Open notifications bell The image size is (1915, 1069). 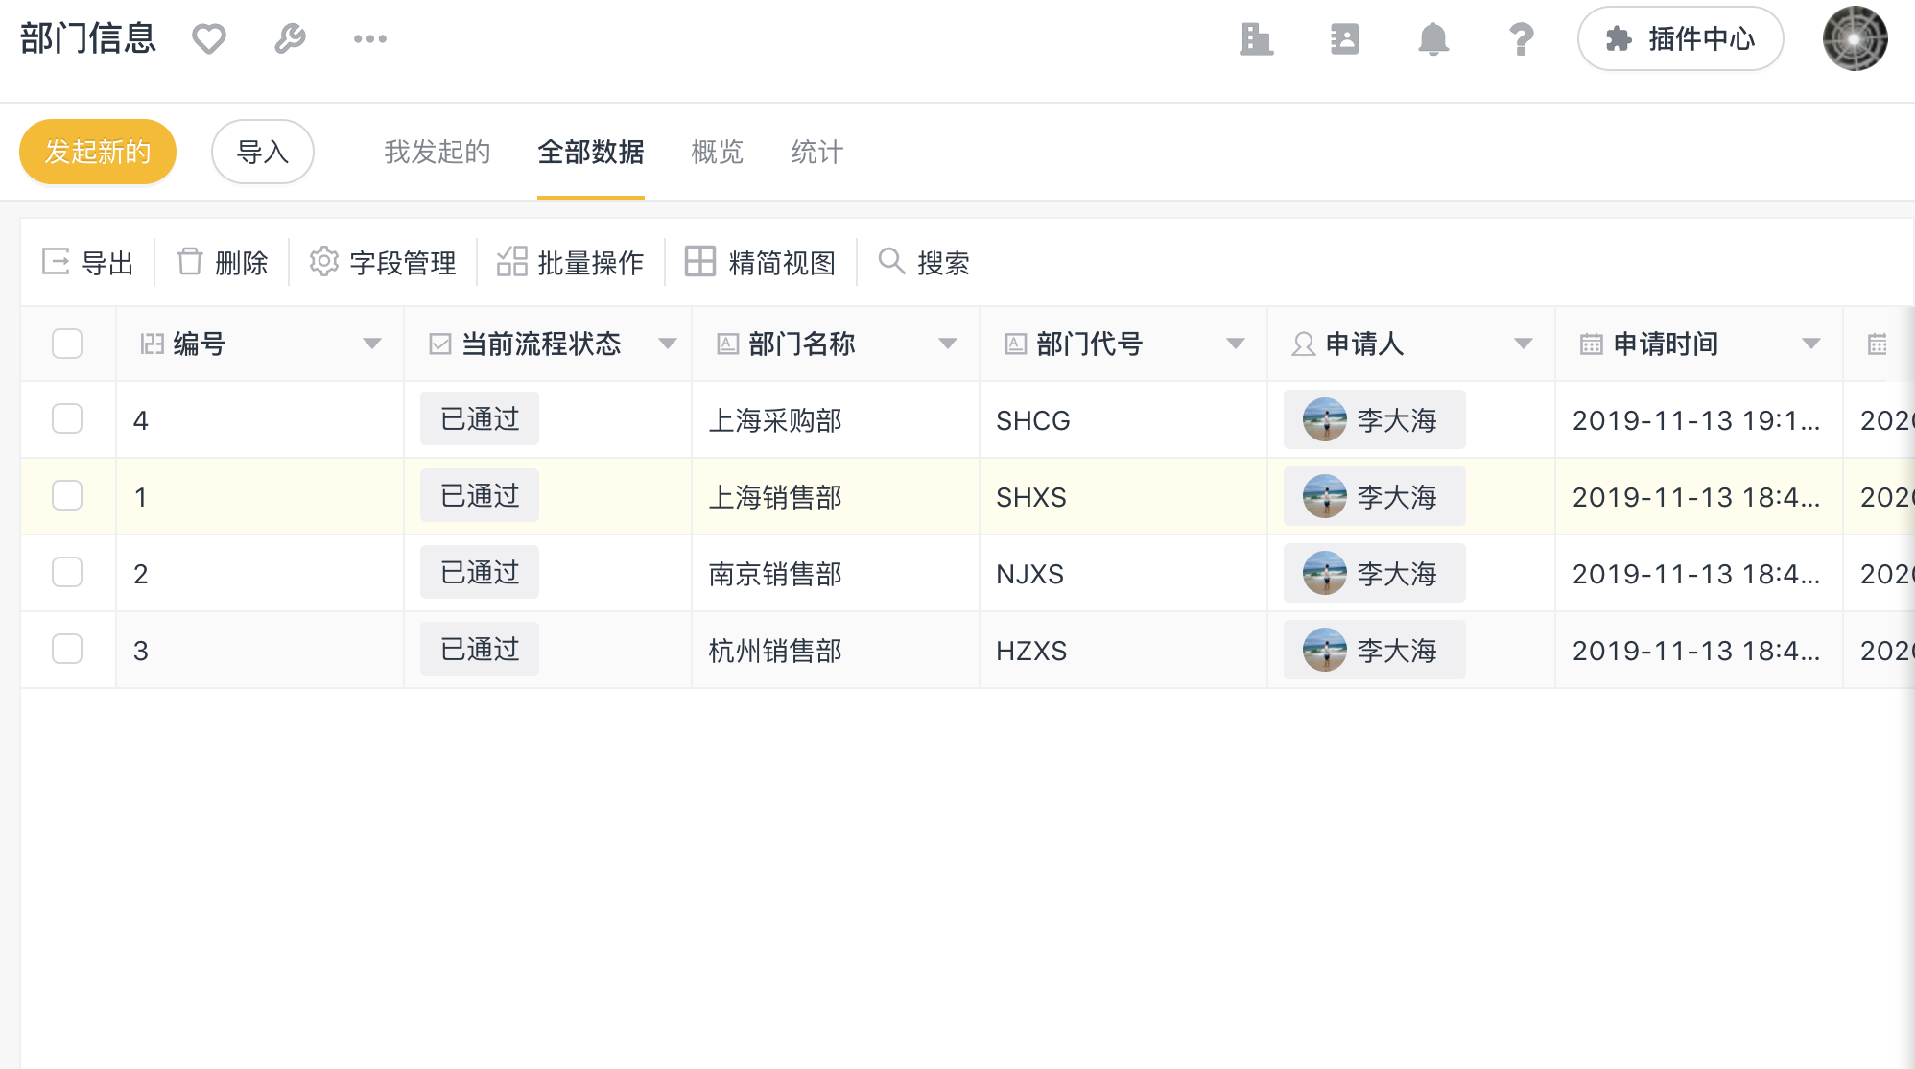[1433, 39]
